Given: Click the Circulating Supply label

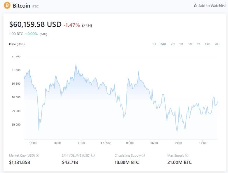Looking at the screenshot, I should 128,155.
